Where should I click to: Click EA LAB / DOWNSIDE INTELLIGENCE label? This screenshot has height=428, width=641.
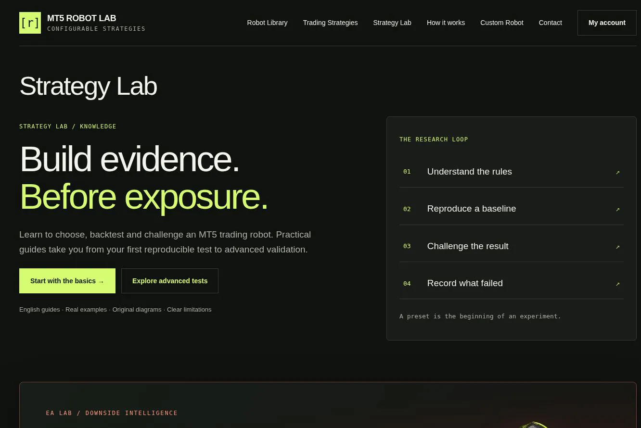click(x=112, y=413)
